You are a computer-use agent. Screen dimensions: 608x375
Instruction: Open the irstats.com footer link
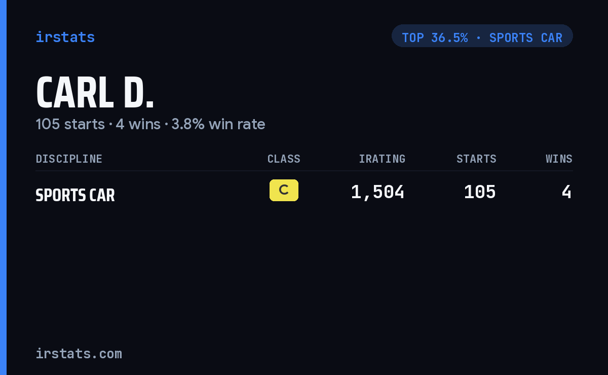click(x=79, y=354)
